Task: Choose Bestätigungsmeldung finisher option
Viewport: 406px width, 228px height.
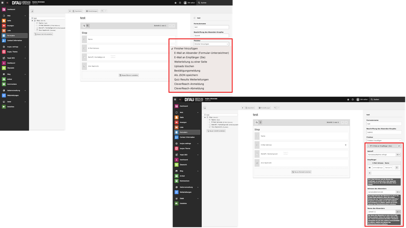Action: pos(187,70)
